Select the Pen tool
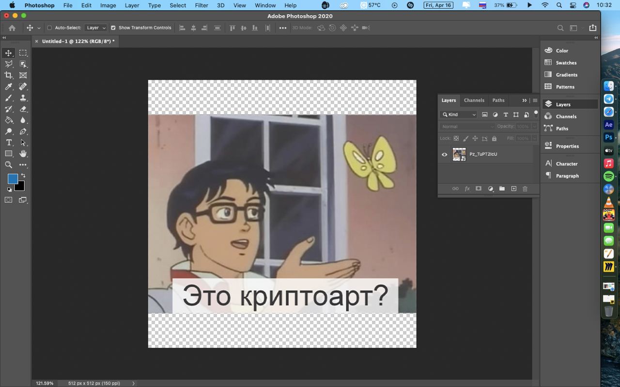620x387 pixels. click(23, 131)
